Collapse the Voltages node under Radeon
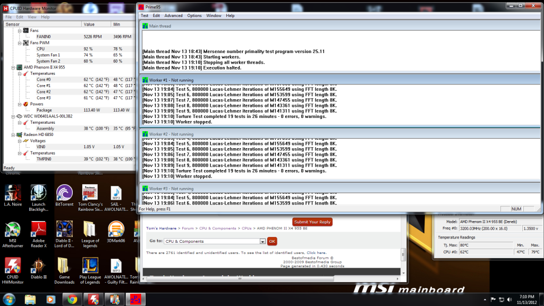This screenshot has height=306, width=544. tap(20, 141)
